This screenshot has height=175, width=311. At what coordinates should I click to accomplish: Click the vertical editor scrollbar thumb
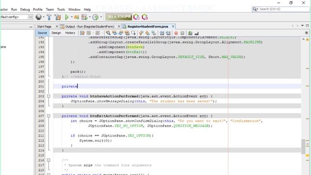(303, 147)
